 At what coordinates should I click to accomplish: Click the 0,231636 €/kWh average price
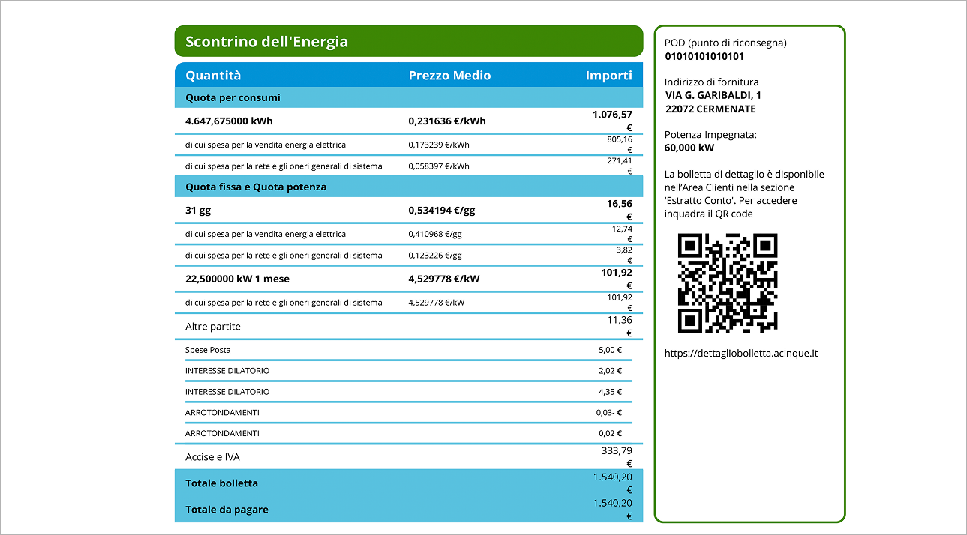[x=447, y=121]
